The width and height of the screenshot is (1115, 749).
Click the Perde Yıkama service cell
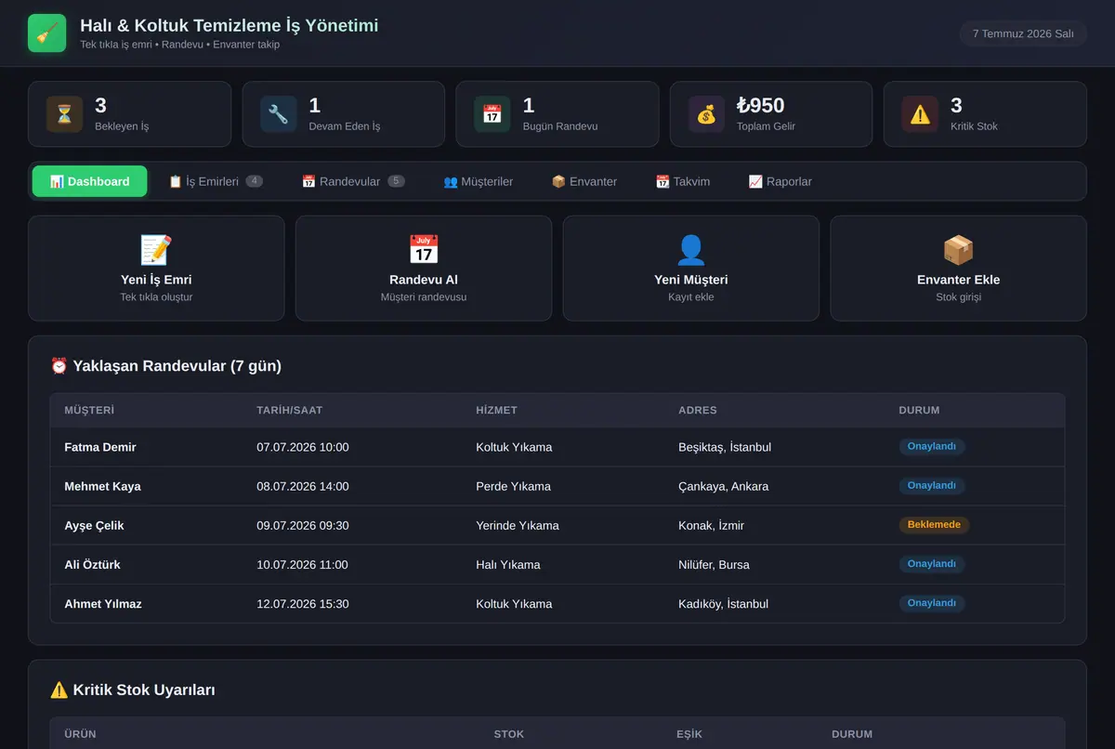[x=514, y=486]
